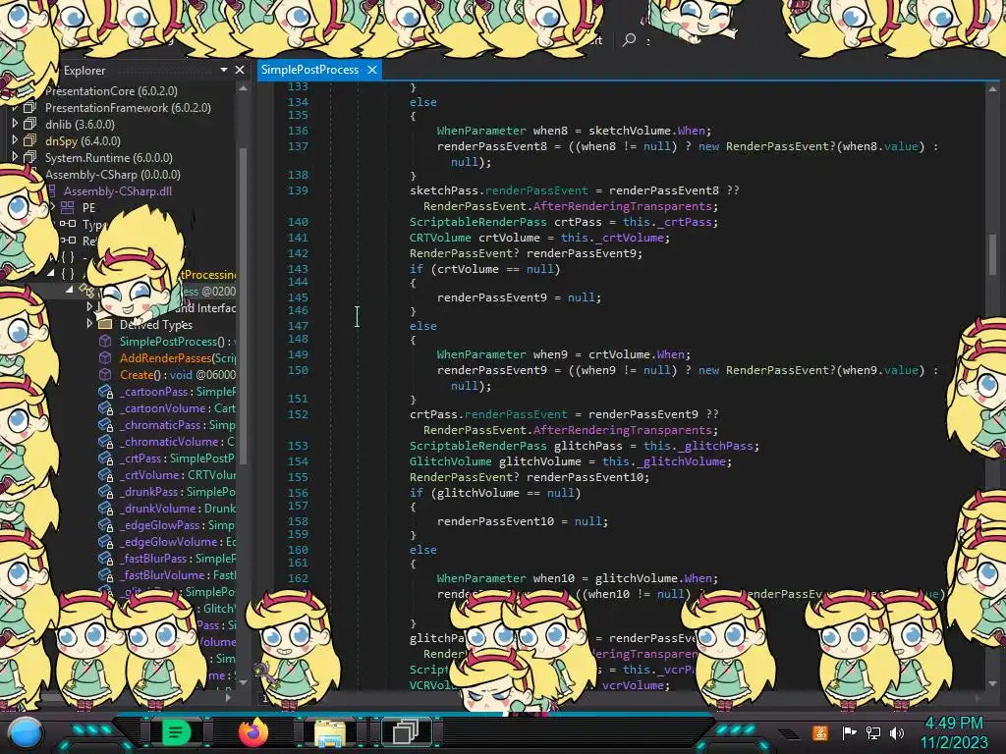Click line number 147 in the gutter
1006x754 pixels.
[x=298, y=326]
